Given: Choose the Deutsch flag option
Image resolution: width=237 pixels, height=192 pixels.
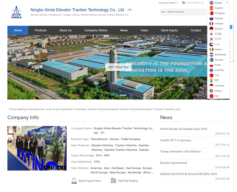Looking at the screenshot, I should click(211, 29).
